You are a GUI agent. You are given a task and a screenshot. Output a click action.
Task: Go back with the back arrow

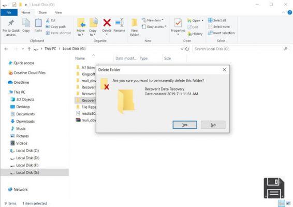click(x=6, y=49)
